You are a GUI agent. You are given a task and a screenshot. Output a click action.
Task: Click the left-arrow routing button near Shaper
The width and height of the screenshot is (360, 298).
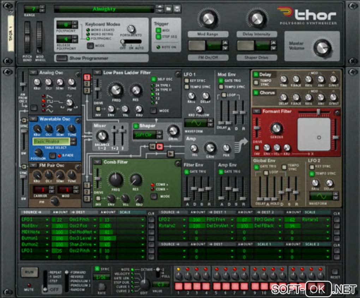pyautogui.click(x=152, y=146)
